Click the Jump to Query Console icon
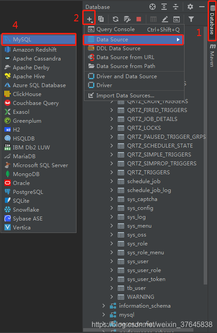 click(x=177, y=19)
